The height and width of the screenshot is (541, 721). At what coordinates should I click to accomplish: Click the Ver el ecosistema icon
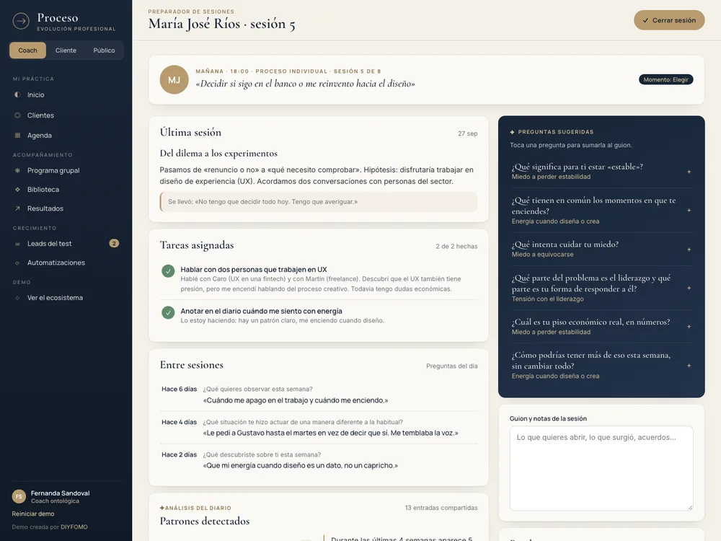pyautogui.click(x=17, y=298)
